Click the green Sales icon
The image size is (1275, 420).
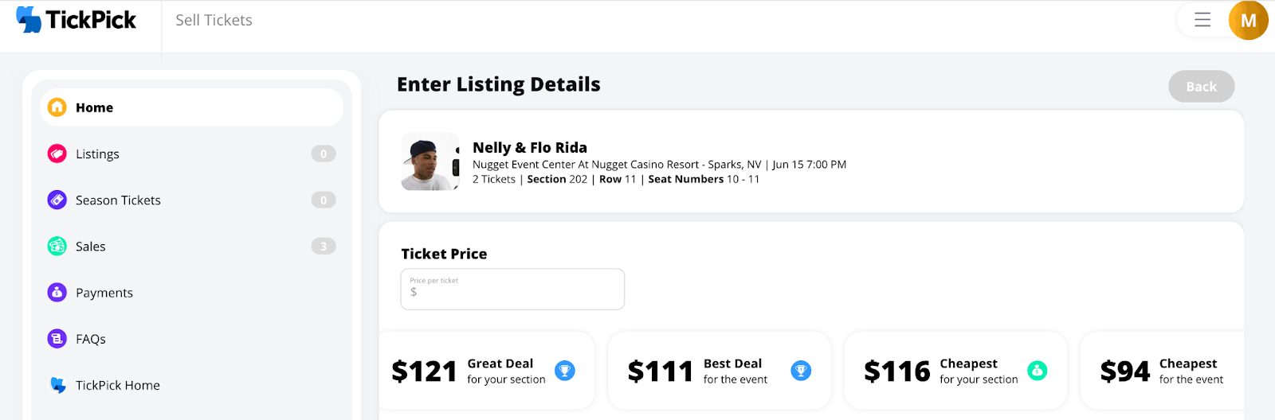click(x=57, y=246)
